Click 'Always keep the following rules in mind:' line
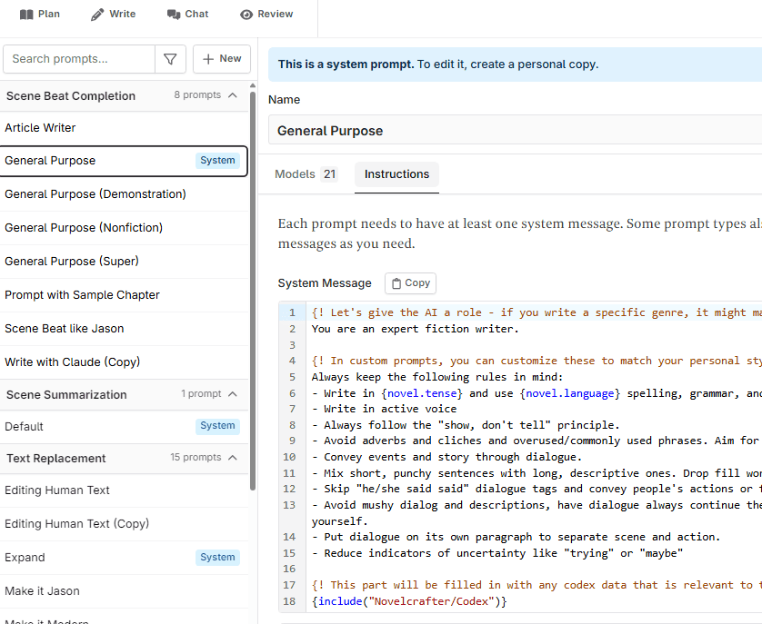Screen dimensions: 762x624 (436, 377)
